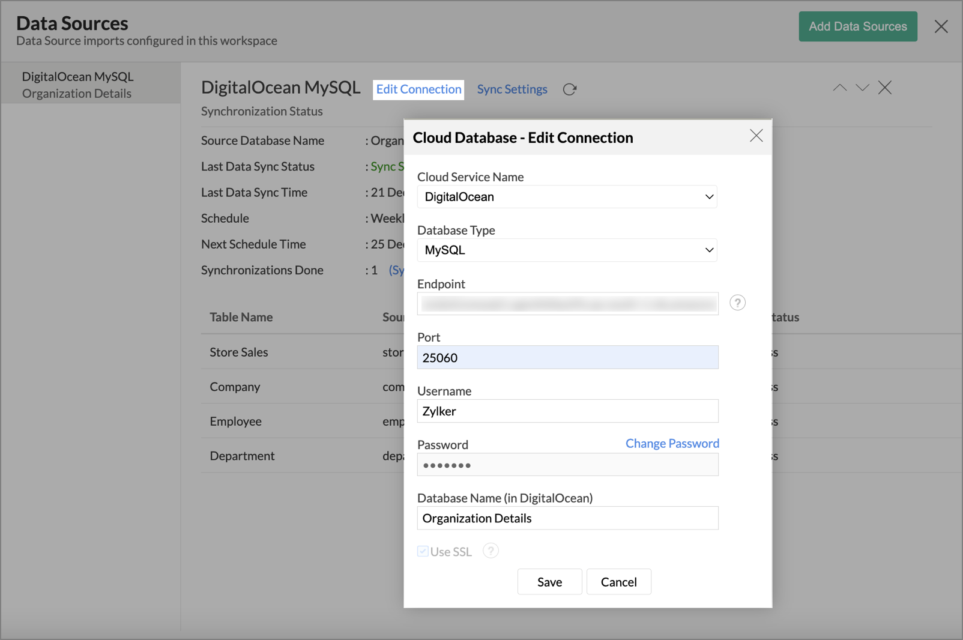Click the Use SSL help icon
This screenshot has width=963, height=640.
click(x=491, y=551)
